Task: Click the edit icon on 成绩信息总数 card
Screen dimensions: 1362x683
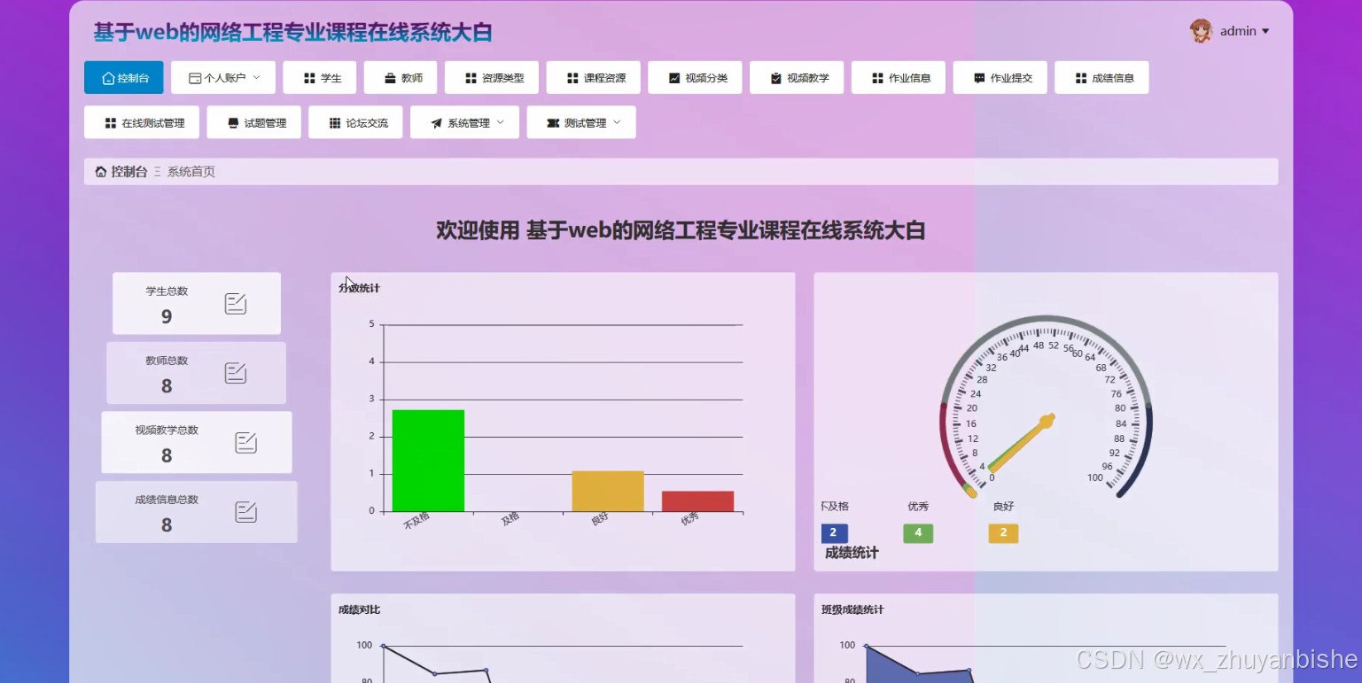Action: [245, 512]
